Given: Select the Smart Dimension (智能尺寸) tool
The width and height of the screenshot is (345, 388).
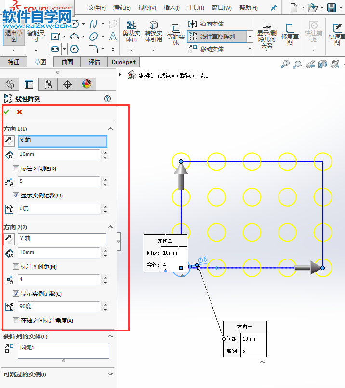Looking at the screenshot, I should pyautogui.click(x=36, y=36).
